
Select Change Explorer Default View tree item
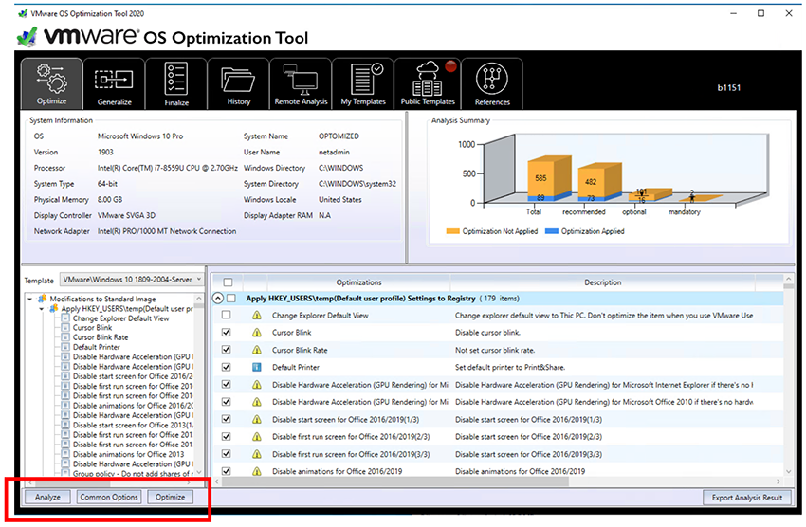(x=120, y=318)
